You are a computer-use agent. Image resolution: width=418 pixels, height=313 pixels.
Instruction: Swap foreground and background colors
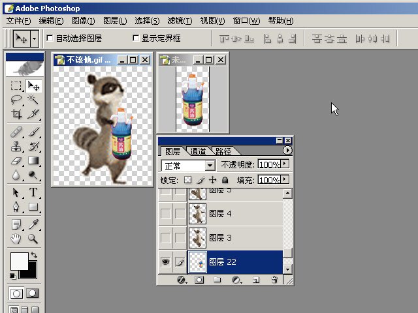pyautogui.click(x=34, y=255)
